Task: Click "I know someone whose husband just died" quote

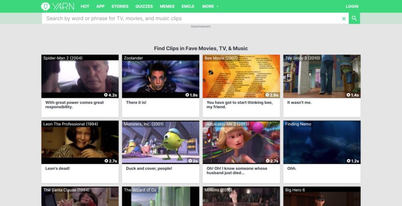Action: 237,171
